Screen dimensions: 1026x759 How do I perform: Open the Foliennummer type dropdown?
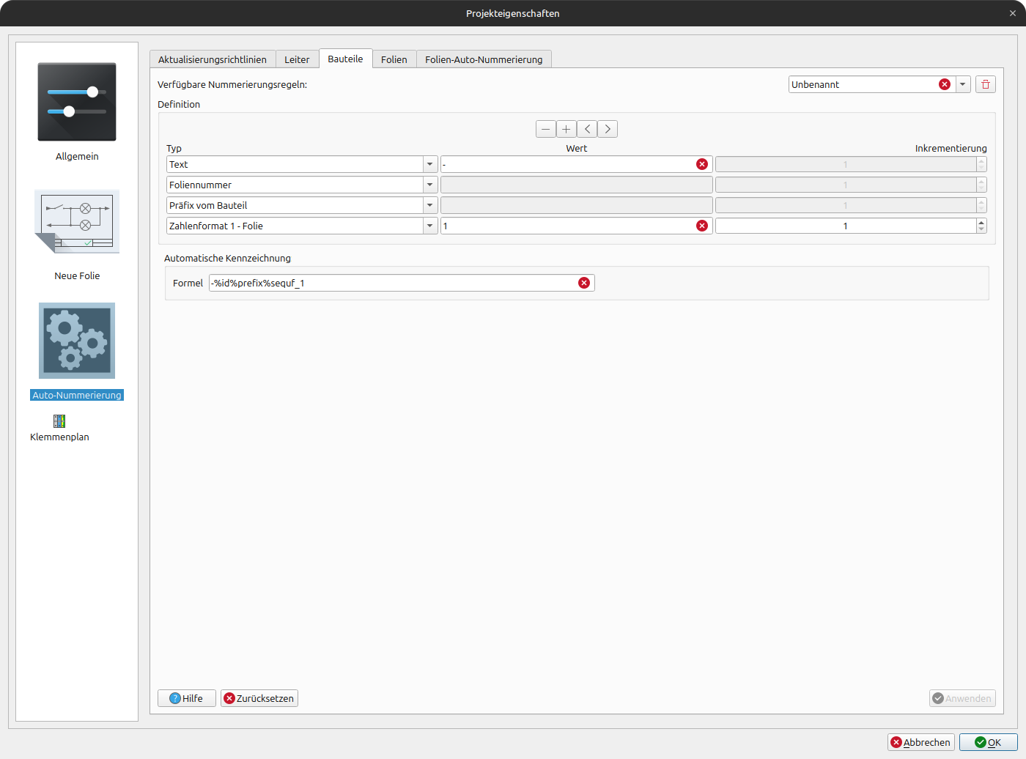[x=430, y=185]
